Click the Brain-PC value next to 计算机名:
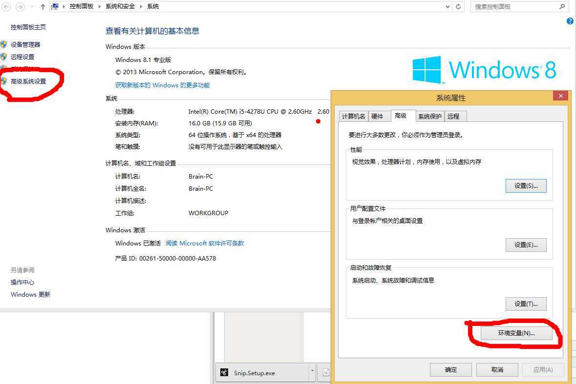The height and width of the screenshot is (384, 576). (201, 177)
